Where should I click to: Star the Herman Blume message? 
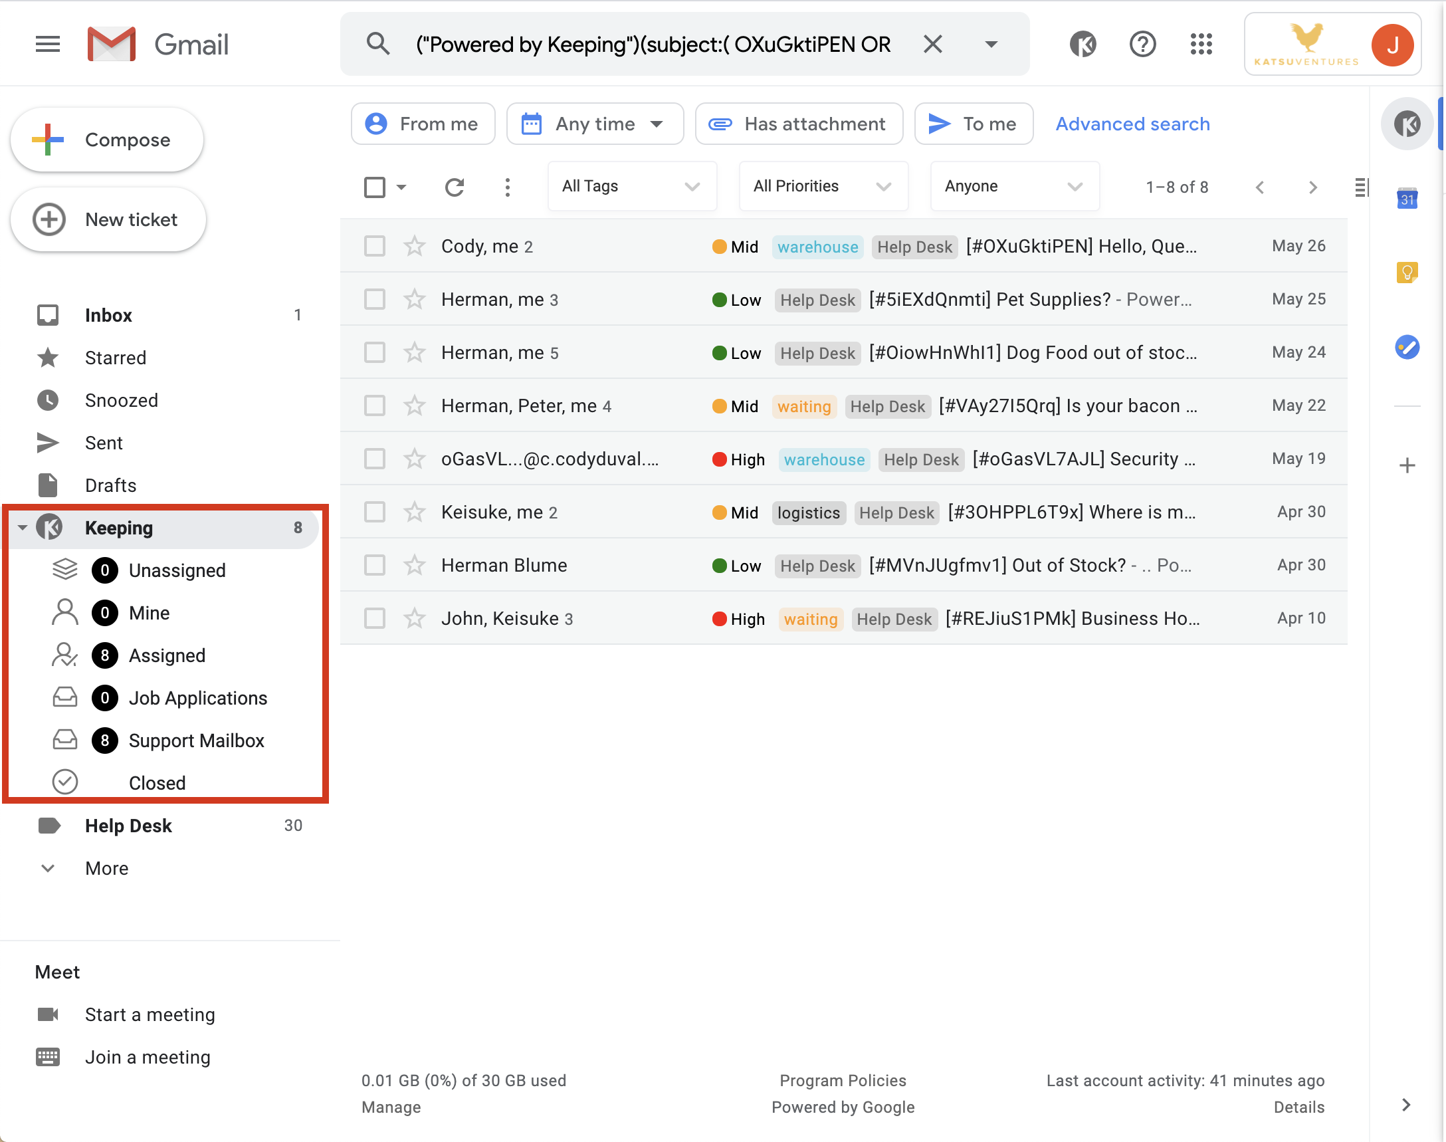click(x=415, y=565)
